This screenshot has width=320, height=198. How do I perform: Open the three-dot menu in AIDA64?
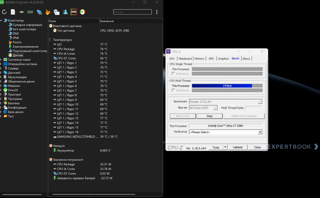(157, 12)
